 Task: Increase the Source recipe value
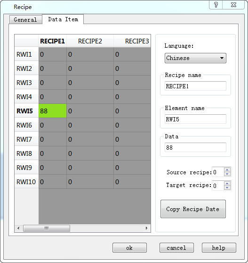227,170
